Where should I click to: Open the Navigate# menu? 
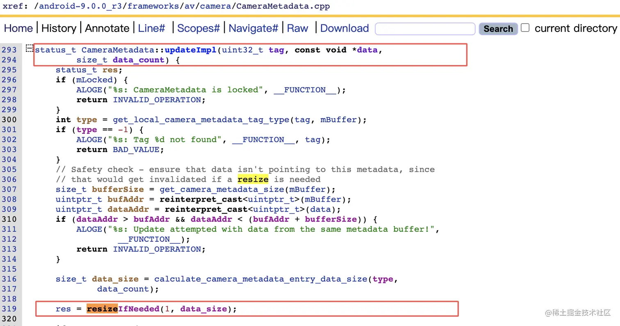click(x=253, y=28)
